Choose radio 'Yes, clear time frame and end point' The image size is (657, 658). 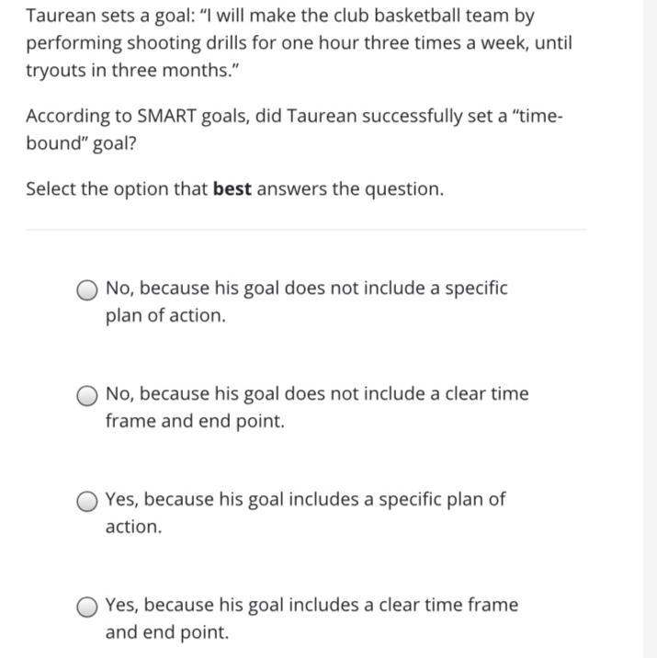[87, 607]
